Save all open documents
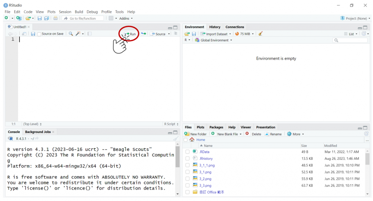 [47, 18]
